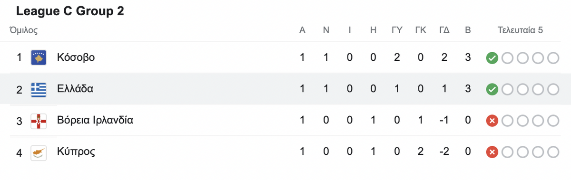
Task: Click Greece's green win checkmark icon
Action: (492, 89)
